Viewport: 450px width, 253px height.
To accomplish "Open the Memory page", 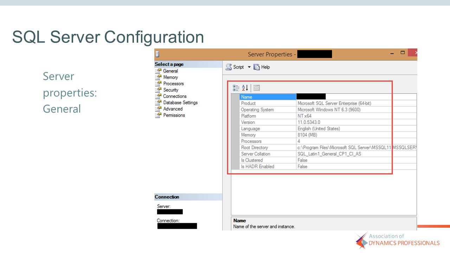I will tap(171, 77).
